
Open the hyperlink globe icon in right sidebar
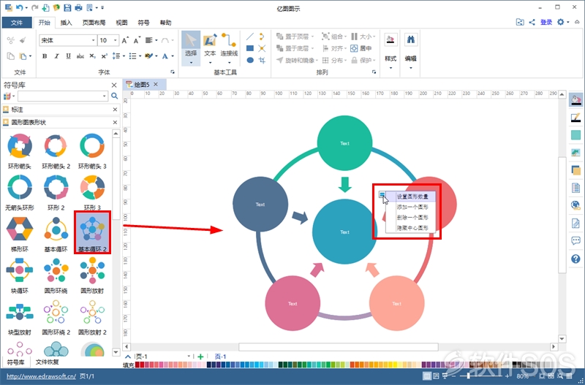[x=575, y=205]
